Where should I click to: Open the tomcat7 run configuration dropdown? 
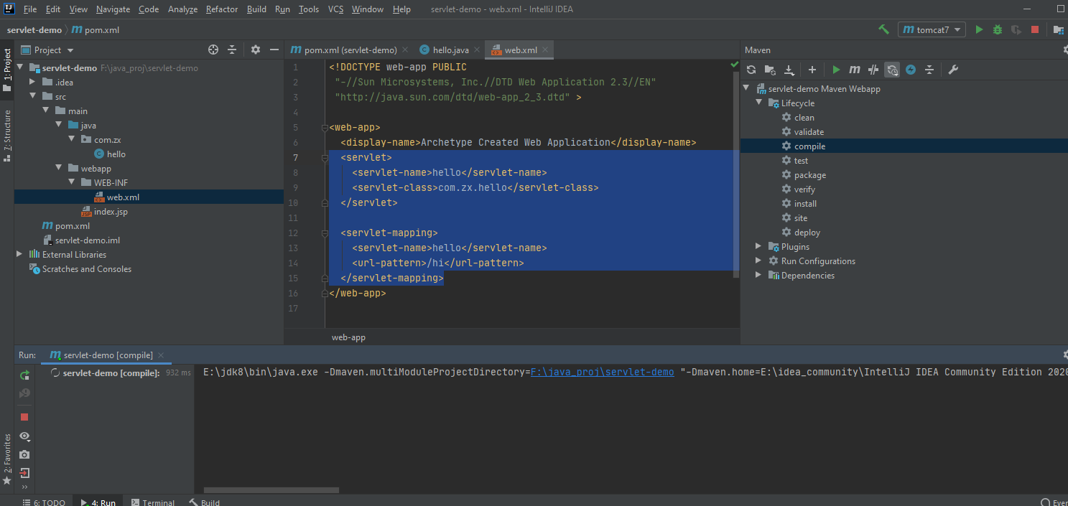pos(932,29)
